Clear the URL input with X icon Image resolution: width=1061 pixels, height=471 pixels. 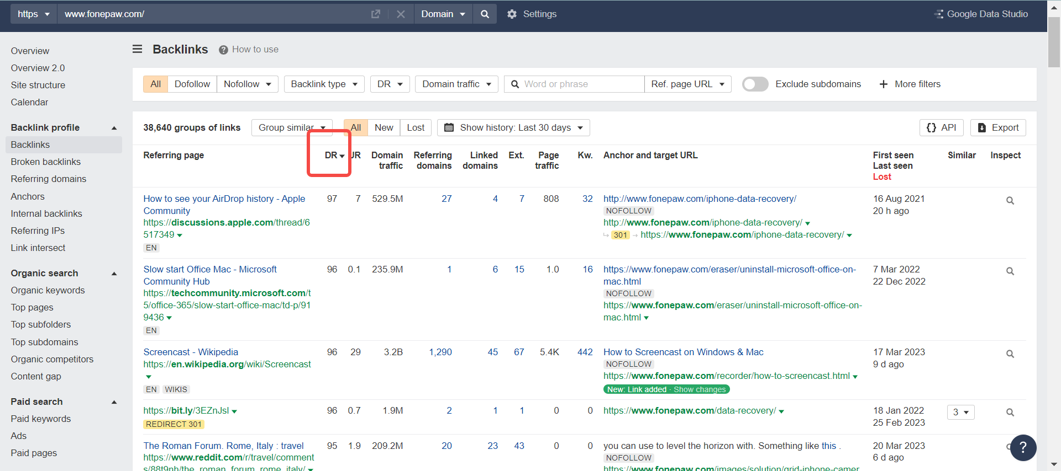point(401,14)
